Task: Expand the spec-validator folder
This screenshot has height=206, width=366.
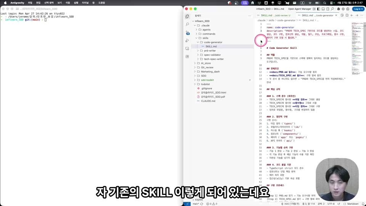Action: 198,55
